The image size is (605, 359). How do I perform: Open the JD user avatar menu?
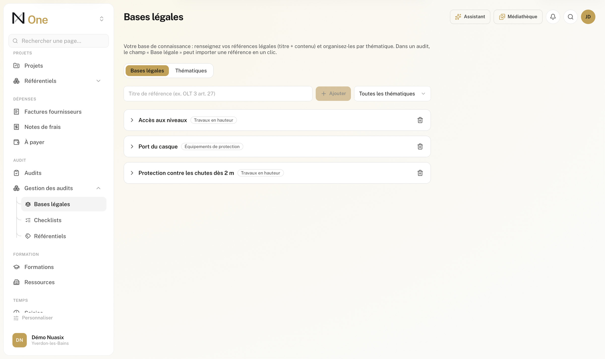pos(588,17)
